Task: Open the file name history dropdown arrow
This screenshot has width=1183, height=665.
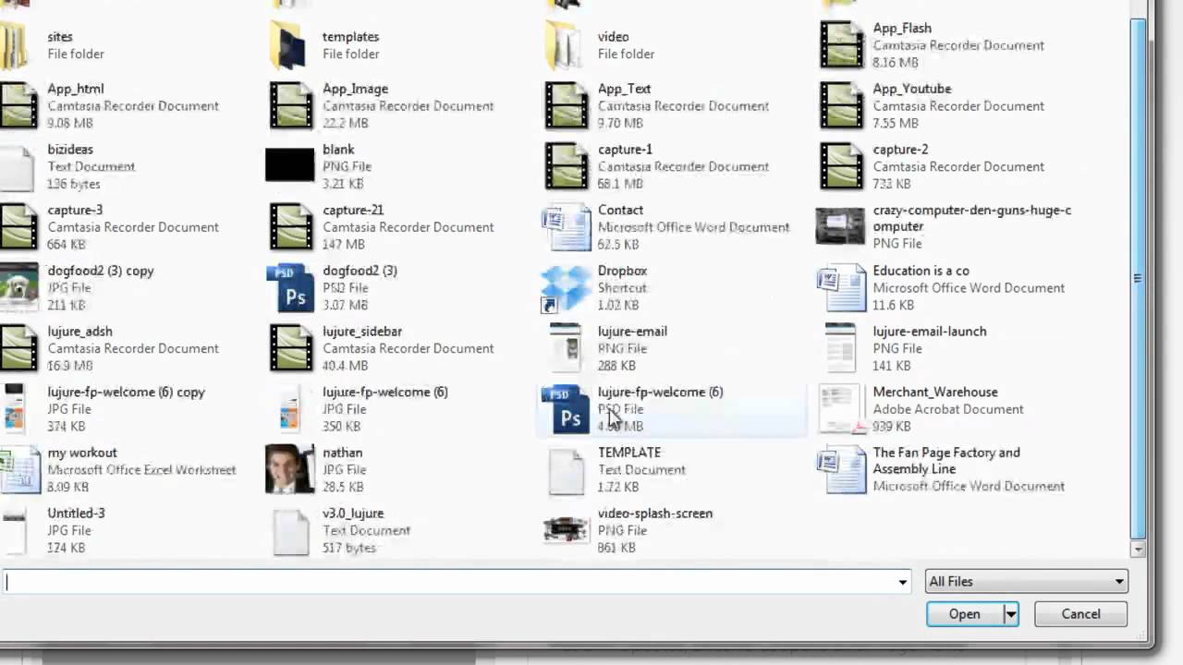Action: tap(903, 582)
